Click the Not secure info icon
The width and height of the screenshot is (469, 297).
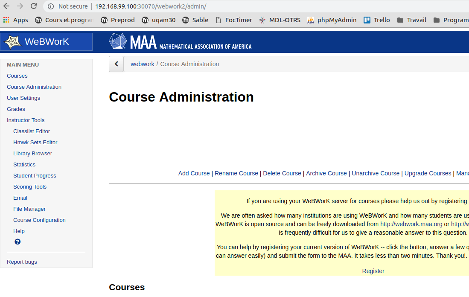click(51, 6)
